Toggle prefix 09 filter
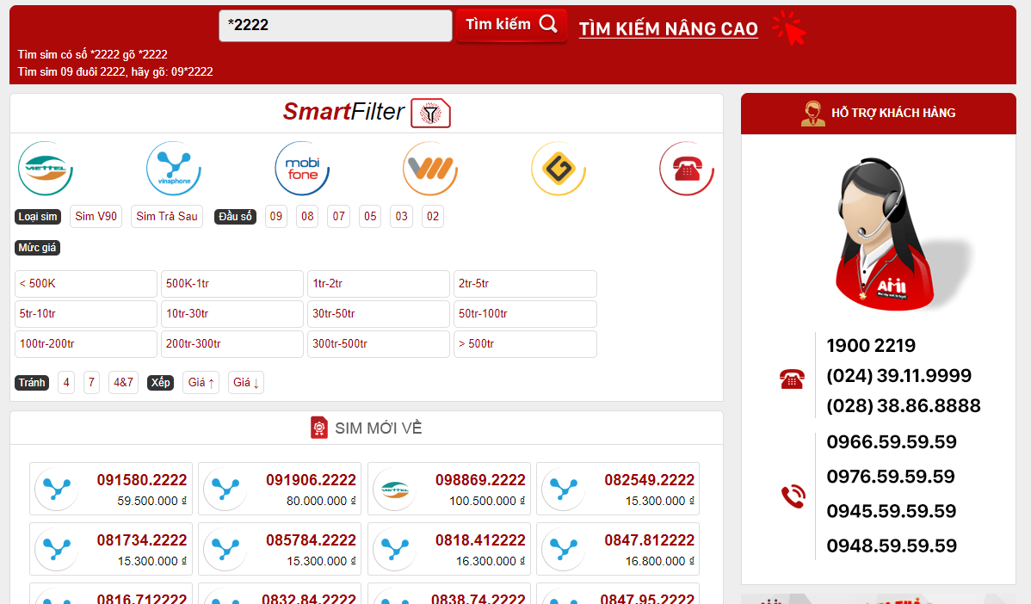The width and height of the screenshot is (1031, 604). pyautogui.click(x=276, y=216)
